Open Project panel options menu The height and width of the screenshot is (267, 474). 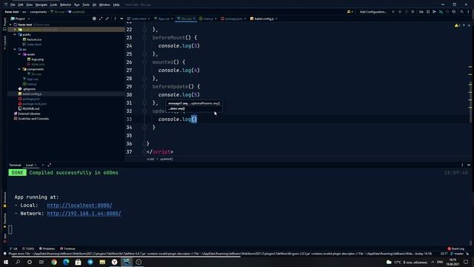[116, 19]
